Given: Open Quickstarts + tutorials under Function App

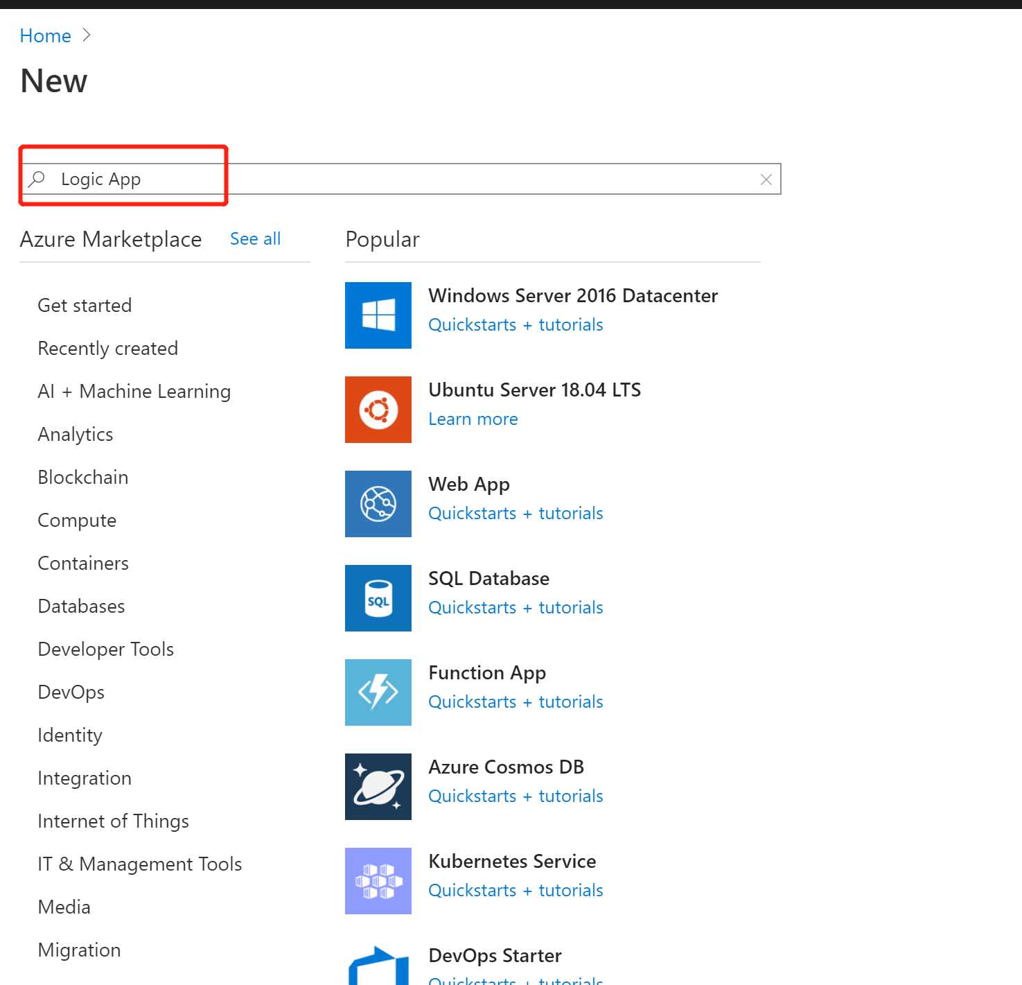Looking at the screenshot, I should 516,702.
